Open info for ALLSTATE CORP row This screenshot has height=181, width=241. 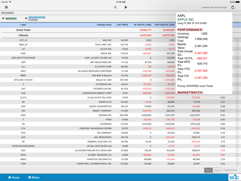pyautogui.click(x=237, y=66)
